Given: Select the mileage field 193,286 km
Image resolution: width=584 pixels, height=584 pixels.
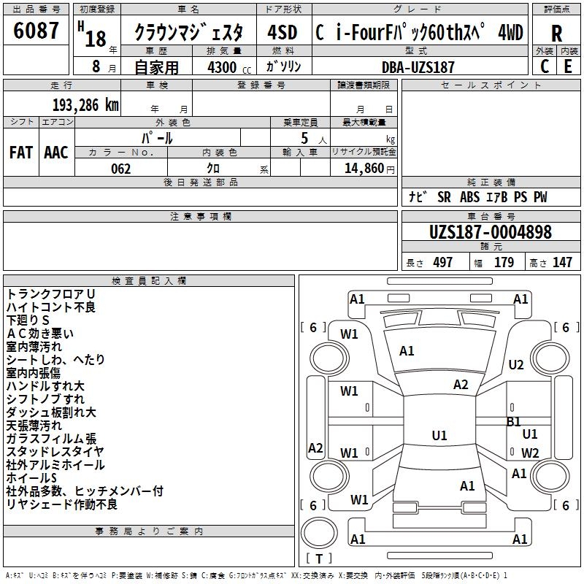Looking at the screenshot, I should point(85,104).
